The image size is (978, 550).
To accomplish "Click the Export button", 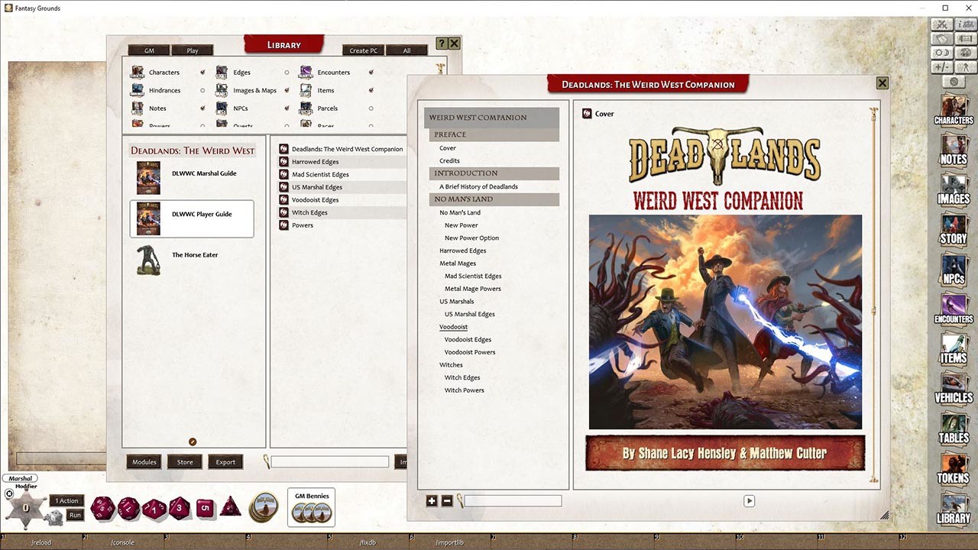I will point(225,461).
